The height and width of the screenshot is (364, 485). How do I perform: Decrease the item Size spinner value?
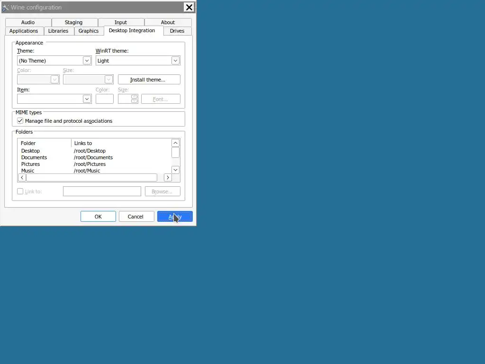pyautogui.click(x=134, y=101)
